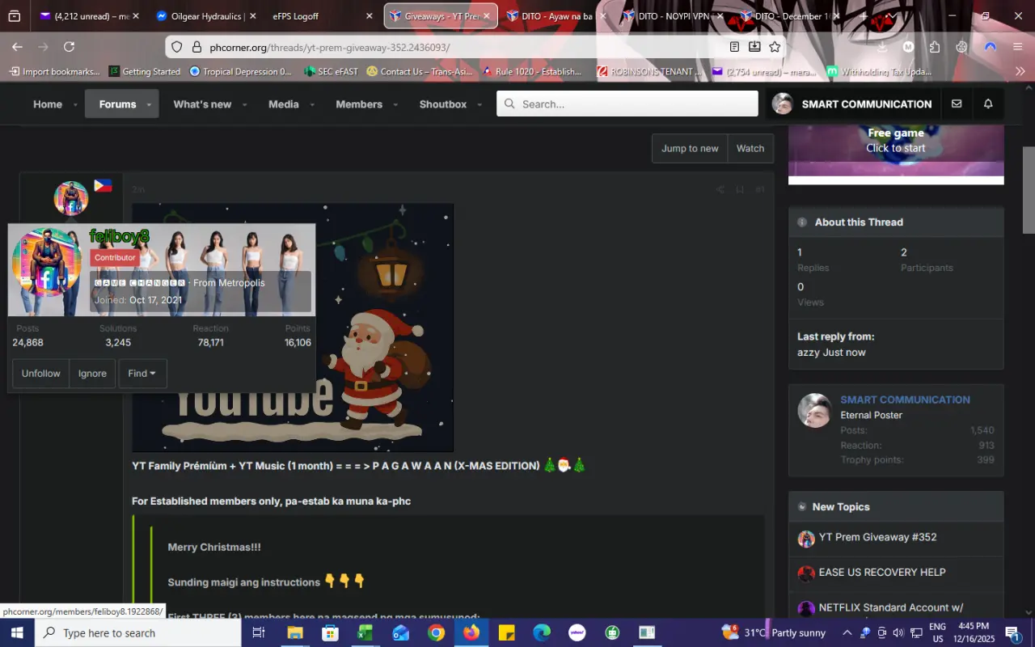Open feliboy8 username link
The image size is (1035, 647).
click(119, 237)
